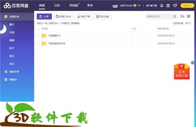196x127 pixels.
Task: Sort by 修改日期 column header
Action: pyautogui.click(x=163, y=29)
